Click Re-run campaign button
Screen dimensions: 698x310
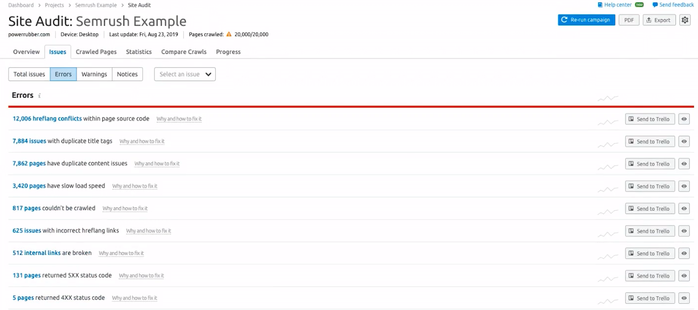pos(586,20)
